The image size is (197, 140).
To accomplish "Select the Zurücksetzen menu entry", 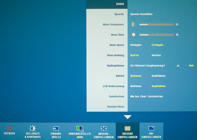I will [x=117, y=97].
